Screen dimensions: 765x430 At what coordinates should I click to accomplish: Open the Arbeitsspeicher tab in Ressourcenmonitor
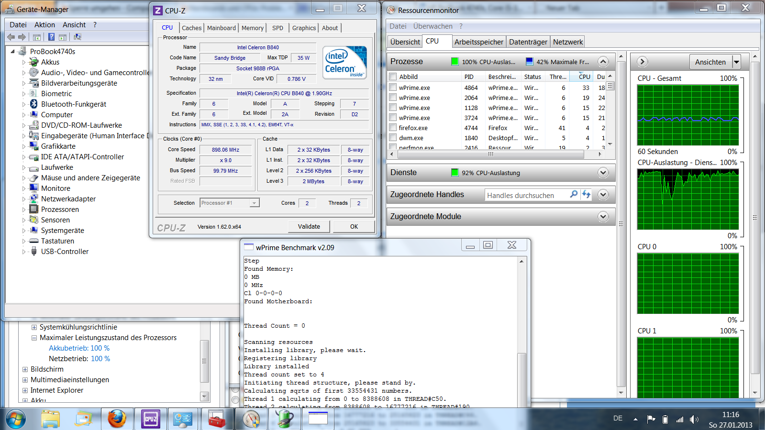pos(479,42)
